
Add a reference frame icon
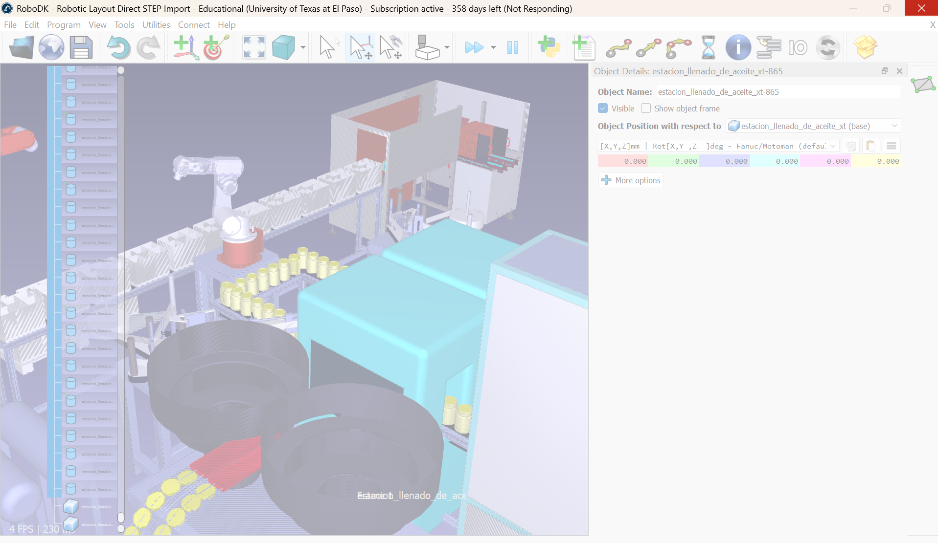coord(185,47)
